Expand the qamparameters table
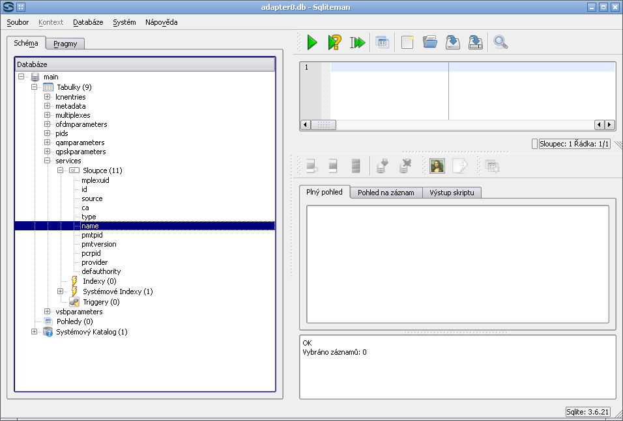Screen dimensions: 623x421 (x=48, y=142)
